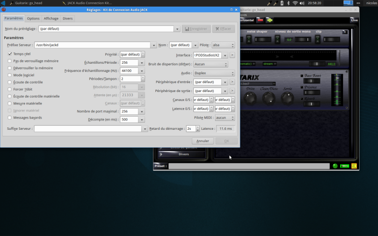Toggle the Réverb checkbox in Guitarix

pyautogui.click(x=301, y=99)
